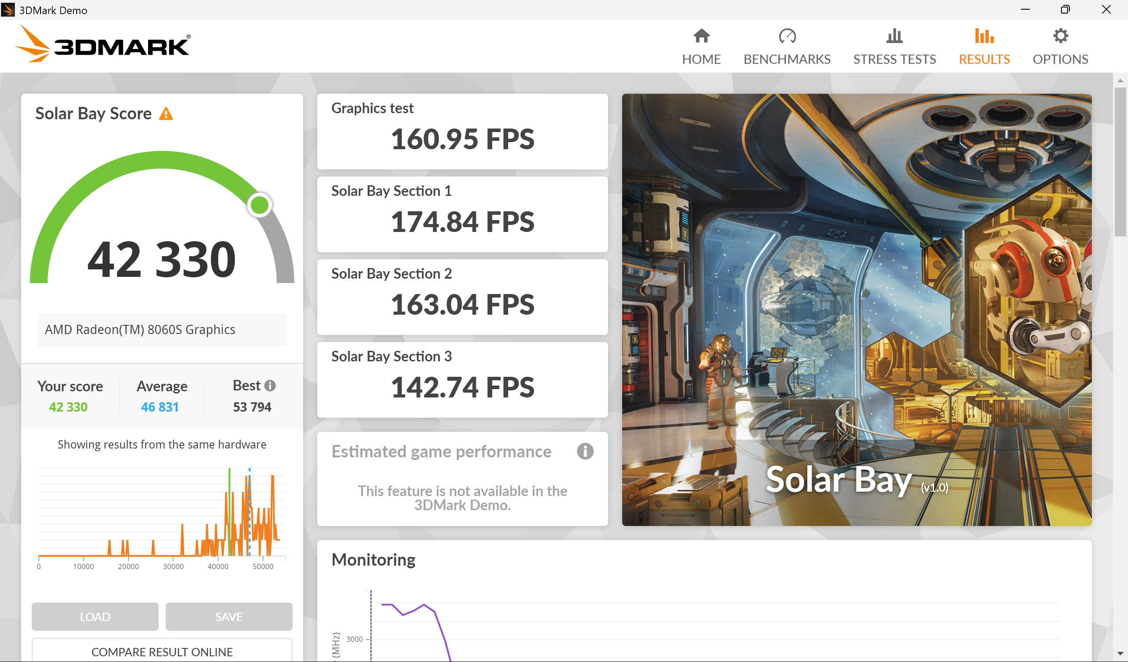This screenshot has width=1128, height=662.
Task: Click the green score gauge knob
Action: [259, 205]
